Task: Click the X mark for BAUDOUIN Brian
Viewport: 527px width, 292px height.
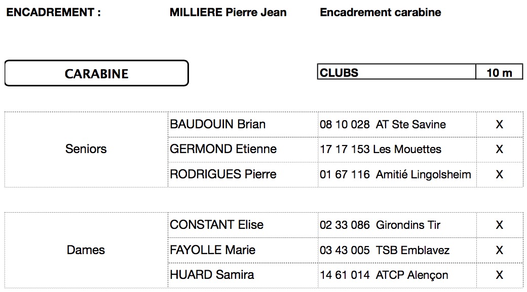Action: pos(500,124)
